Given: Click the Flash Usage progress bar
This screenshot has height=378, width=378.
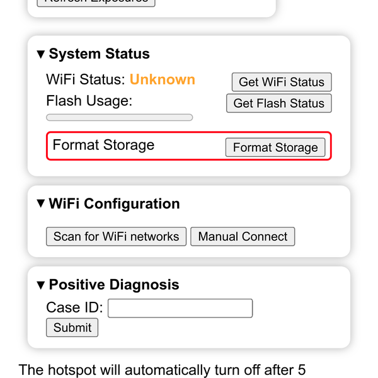Looking at the screenshot, I should coord(120,117).
